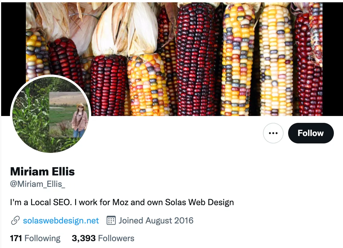This screenshot has height=248, width=343.
Task: Click the word Moz in the bio
Action: (x=120, y=203)
